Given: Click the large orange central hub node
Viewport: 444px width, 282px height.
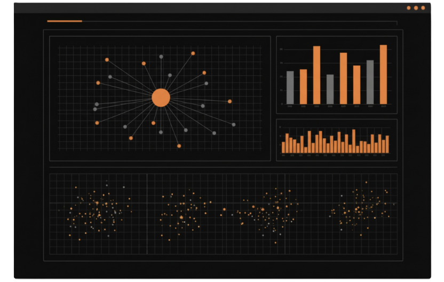Looking at the screenshot, I should [161, 98].
